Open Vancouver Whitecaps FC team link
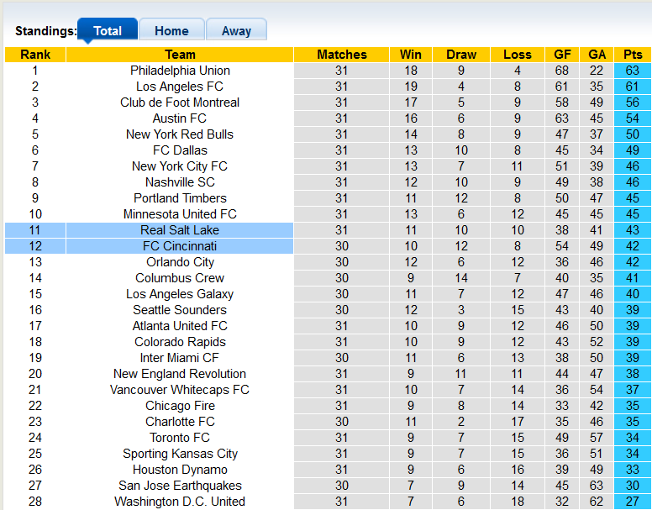 click(180, 390)
